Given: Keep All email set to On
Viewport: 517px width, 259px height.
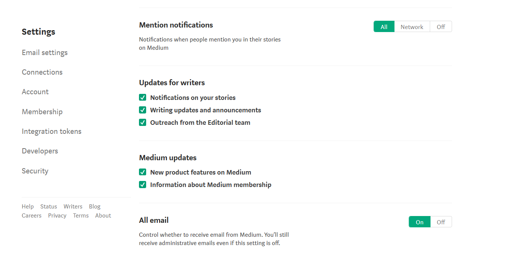Looking at the screenshot, I should pos(419,222).
